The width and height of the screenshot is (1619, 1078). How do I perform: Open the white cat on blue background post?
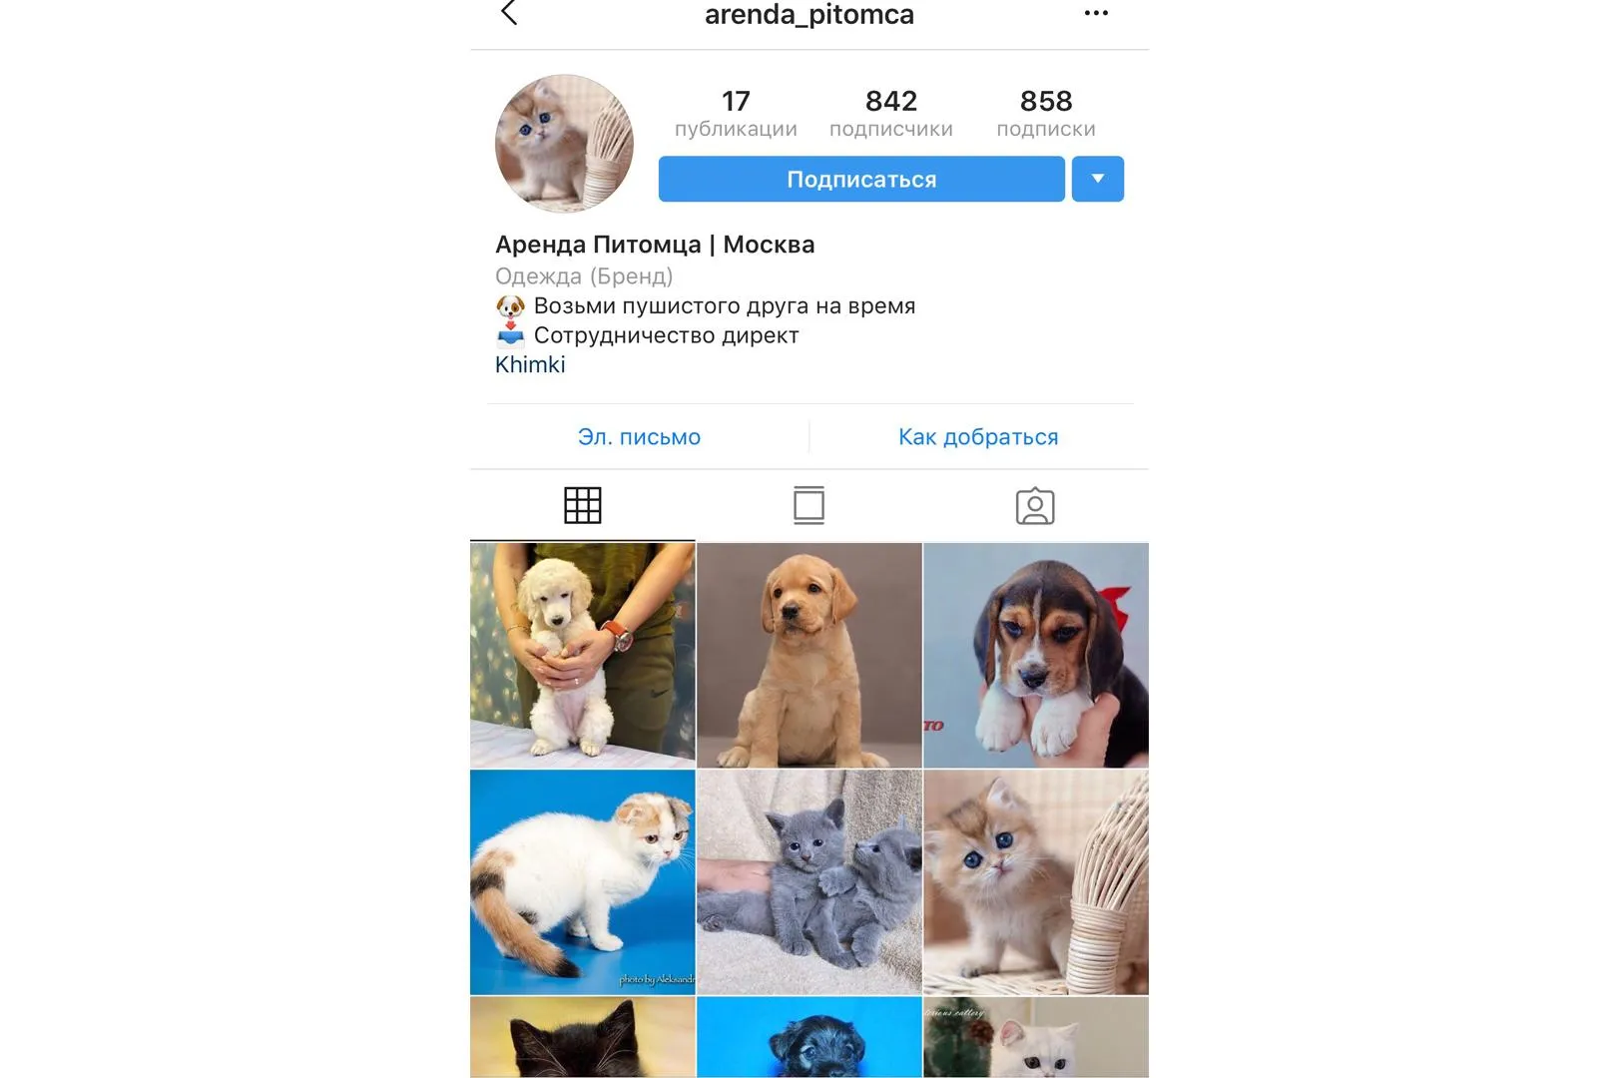coord(583,881)
